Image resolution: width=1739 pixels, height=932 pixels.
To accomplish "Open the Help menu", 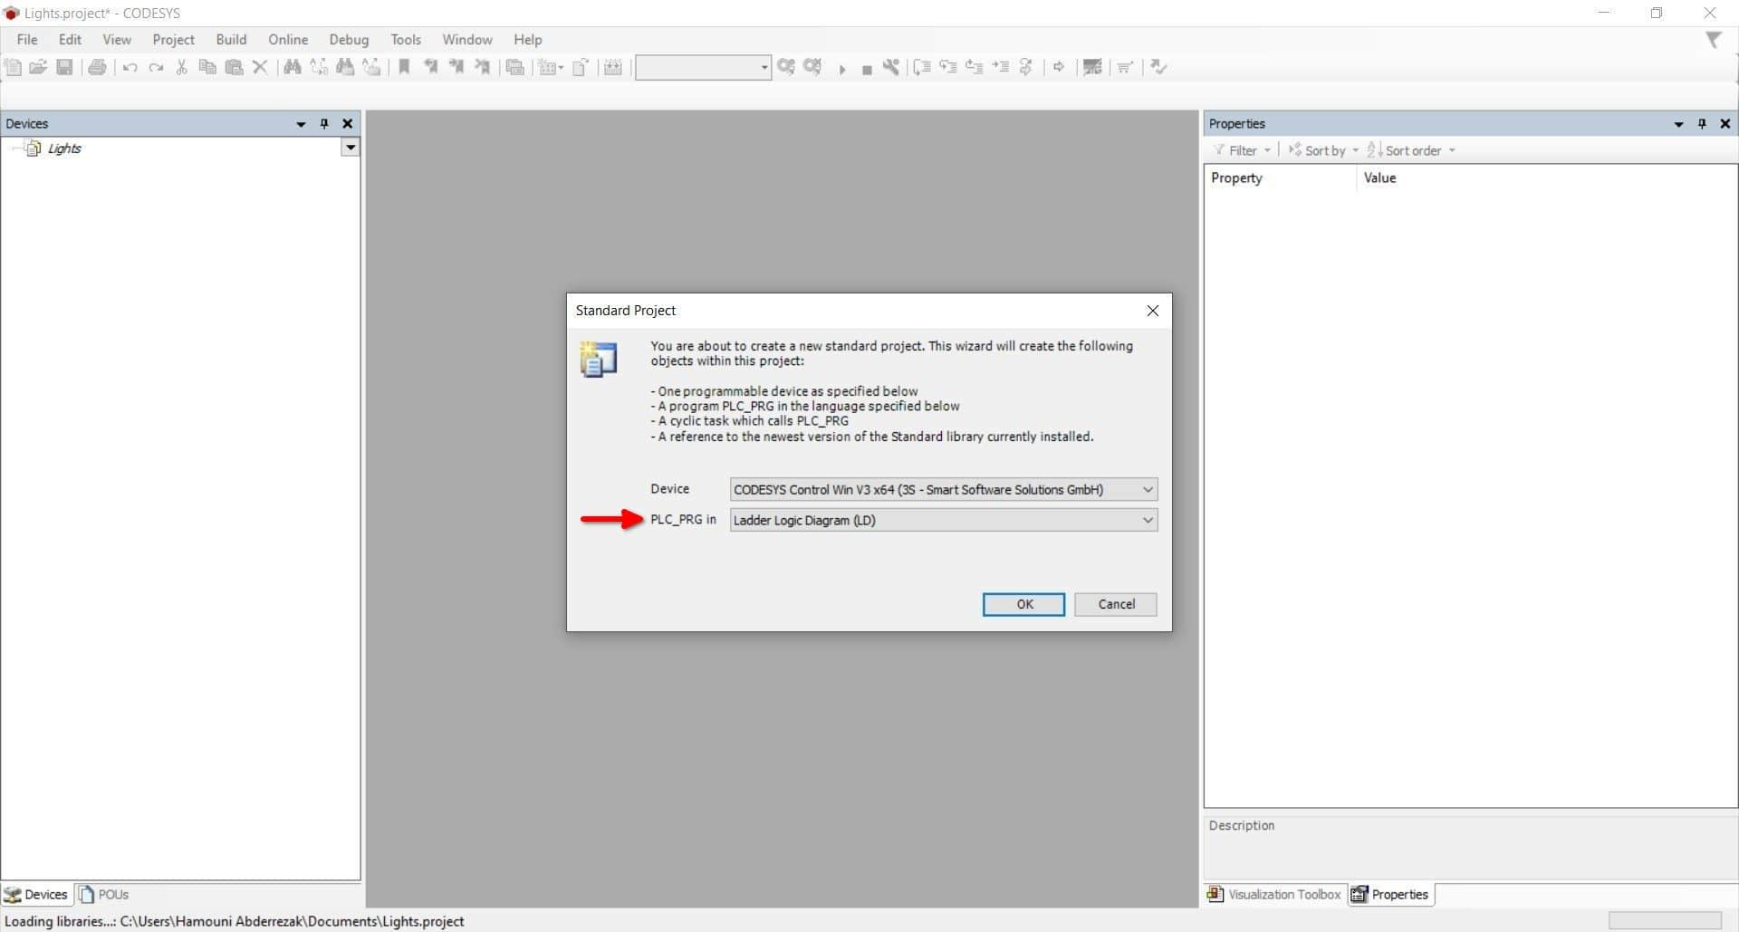I will [x=527, y=40].
